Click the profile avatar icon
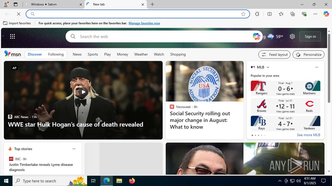The width and height of the screenshot is (332, 186). click(x=5, y=4)
